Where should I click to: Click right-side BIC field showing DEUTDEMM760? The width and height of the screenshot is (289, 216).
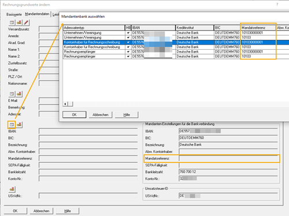(x=228, y=138)
